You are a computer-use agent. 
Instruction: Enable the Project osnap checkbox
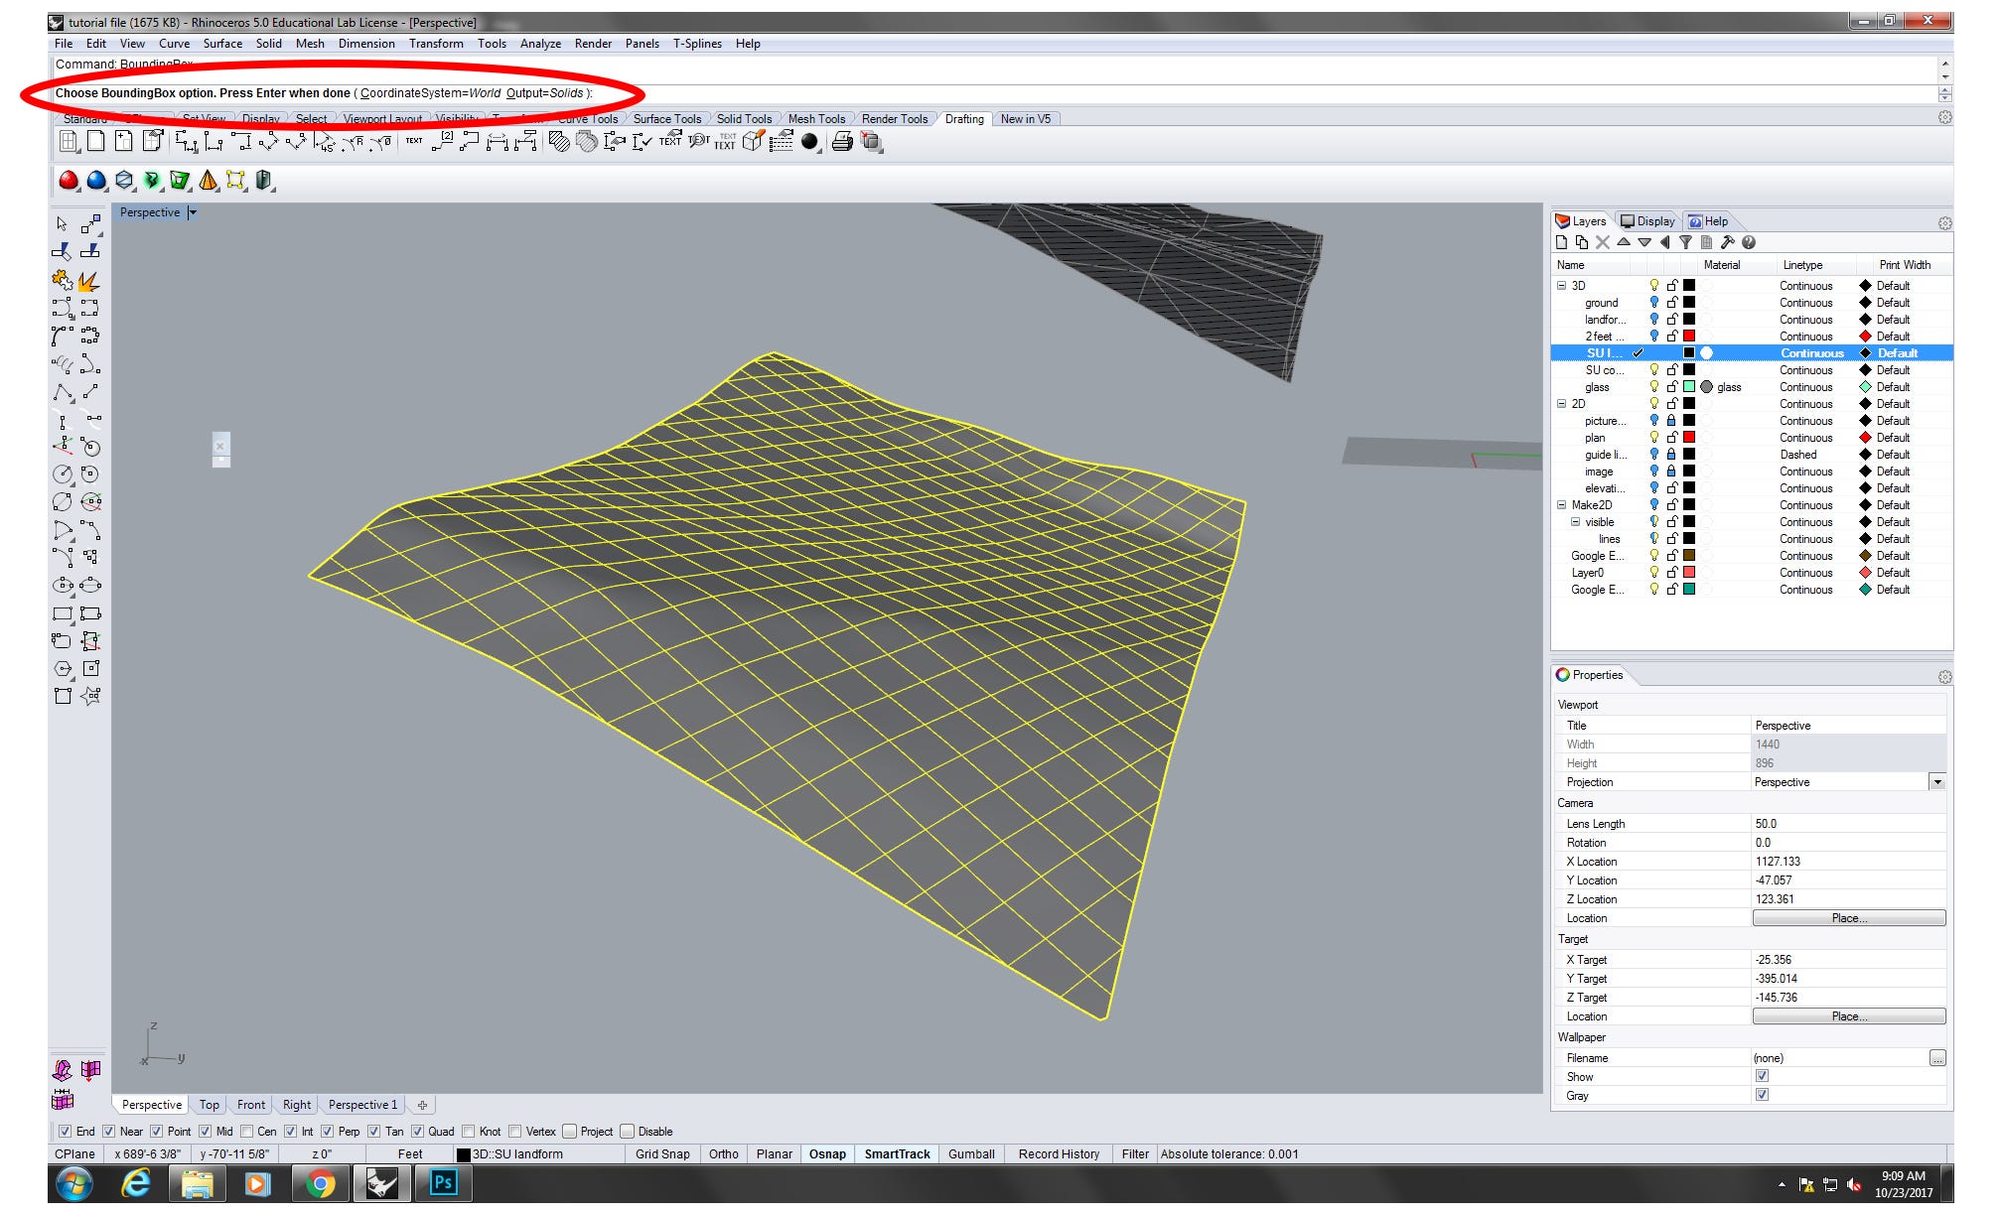(x=569, y=1131)
